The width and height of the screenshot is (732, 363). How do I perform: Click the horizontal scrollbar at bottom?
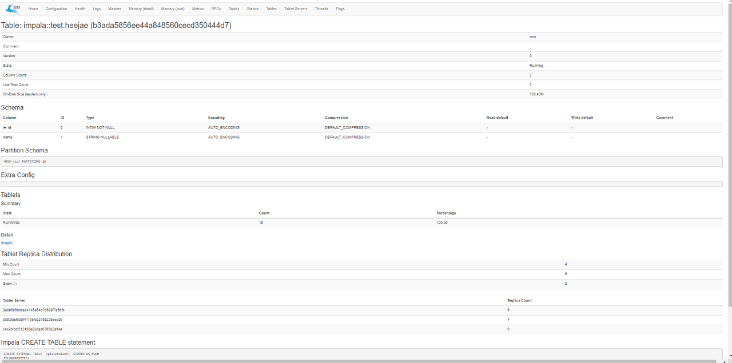(359, 361)
